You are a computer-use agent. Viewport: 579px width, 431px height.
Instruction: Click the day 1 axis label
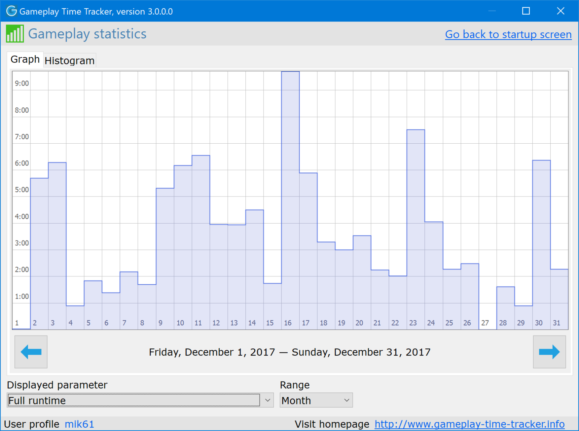point(17,323)
